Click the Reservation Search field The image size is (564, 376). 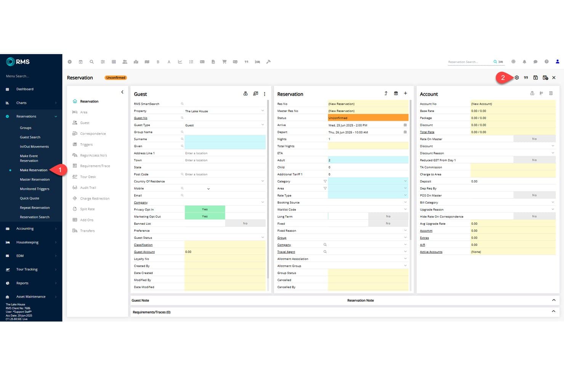[x=470, y=62]
